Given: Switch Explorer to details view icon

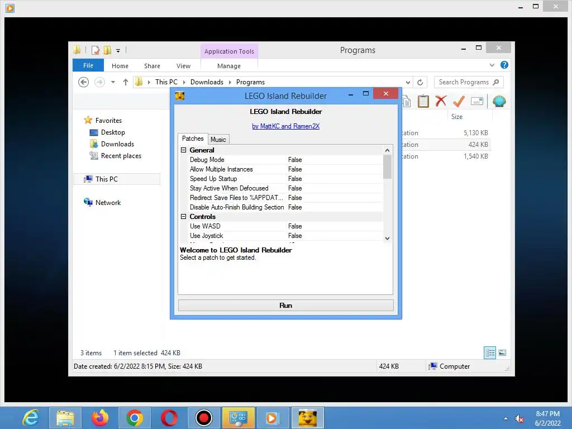Looking at the screenshot, I should 489,352.
